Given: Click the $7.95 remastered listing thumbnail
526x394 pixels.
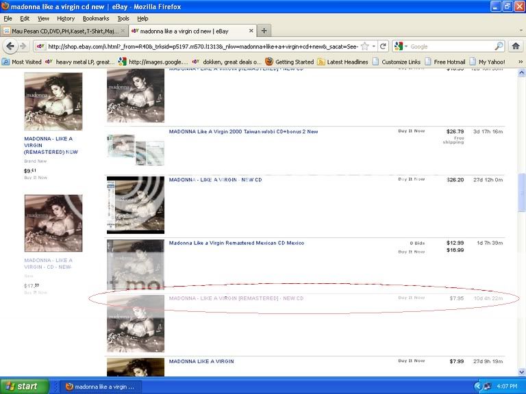Looking at the screenshot, I should pos(136,324).
